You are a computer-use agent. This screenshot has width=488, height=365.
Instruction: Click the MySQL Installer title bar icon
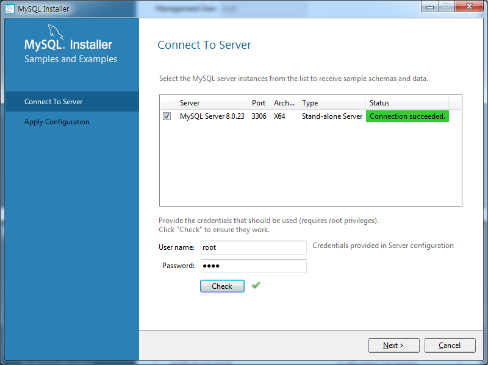(10, 9)
